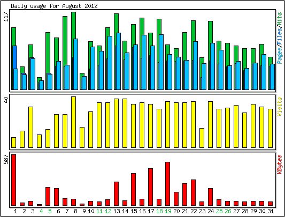Click the red KBytes bar for day 17

click(x=150, y=187)
